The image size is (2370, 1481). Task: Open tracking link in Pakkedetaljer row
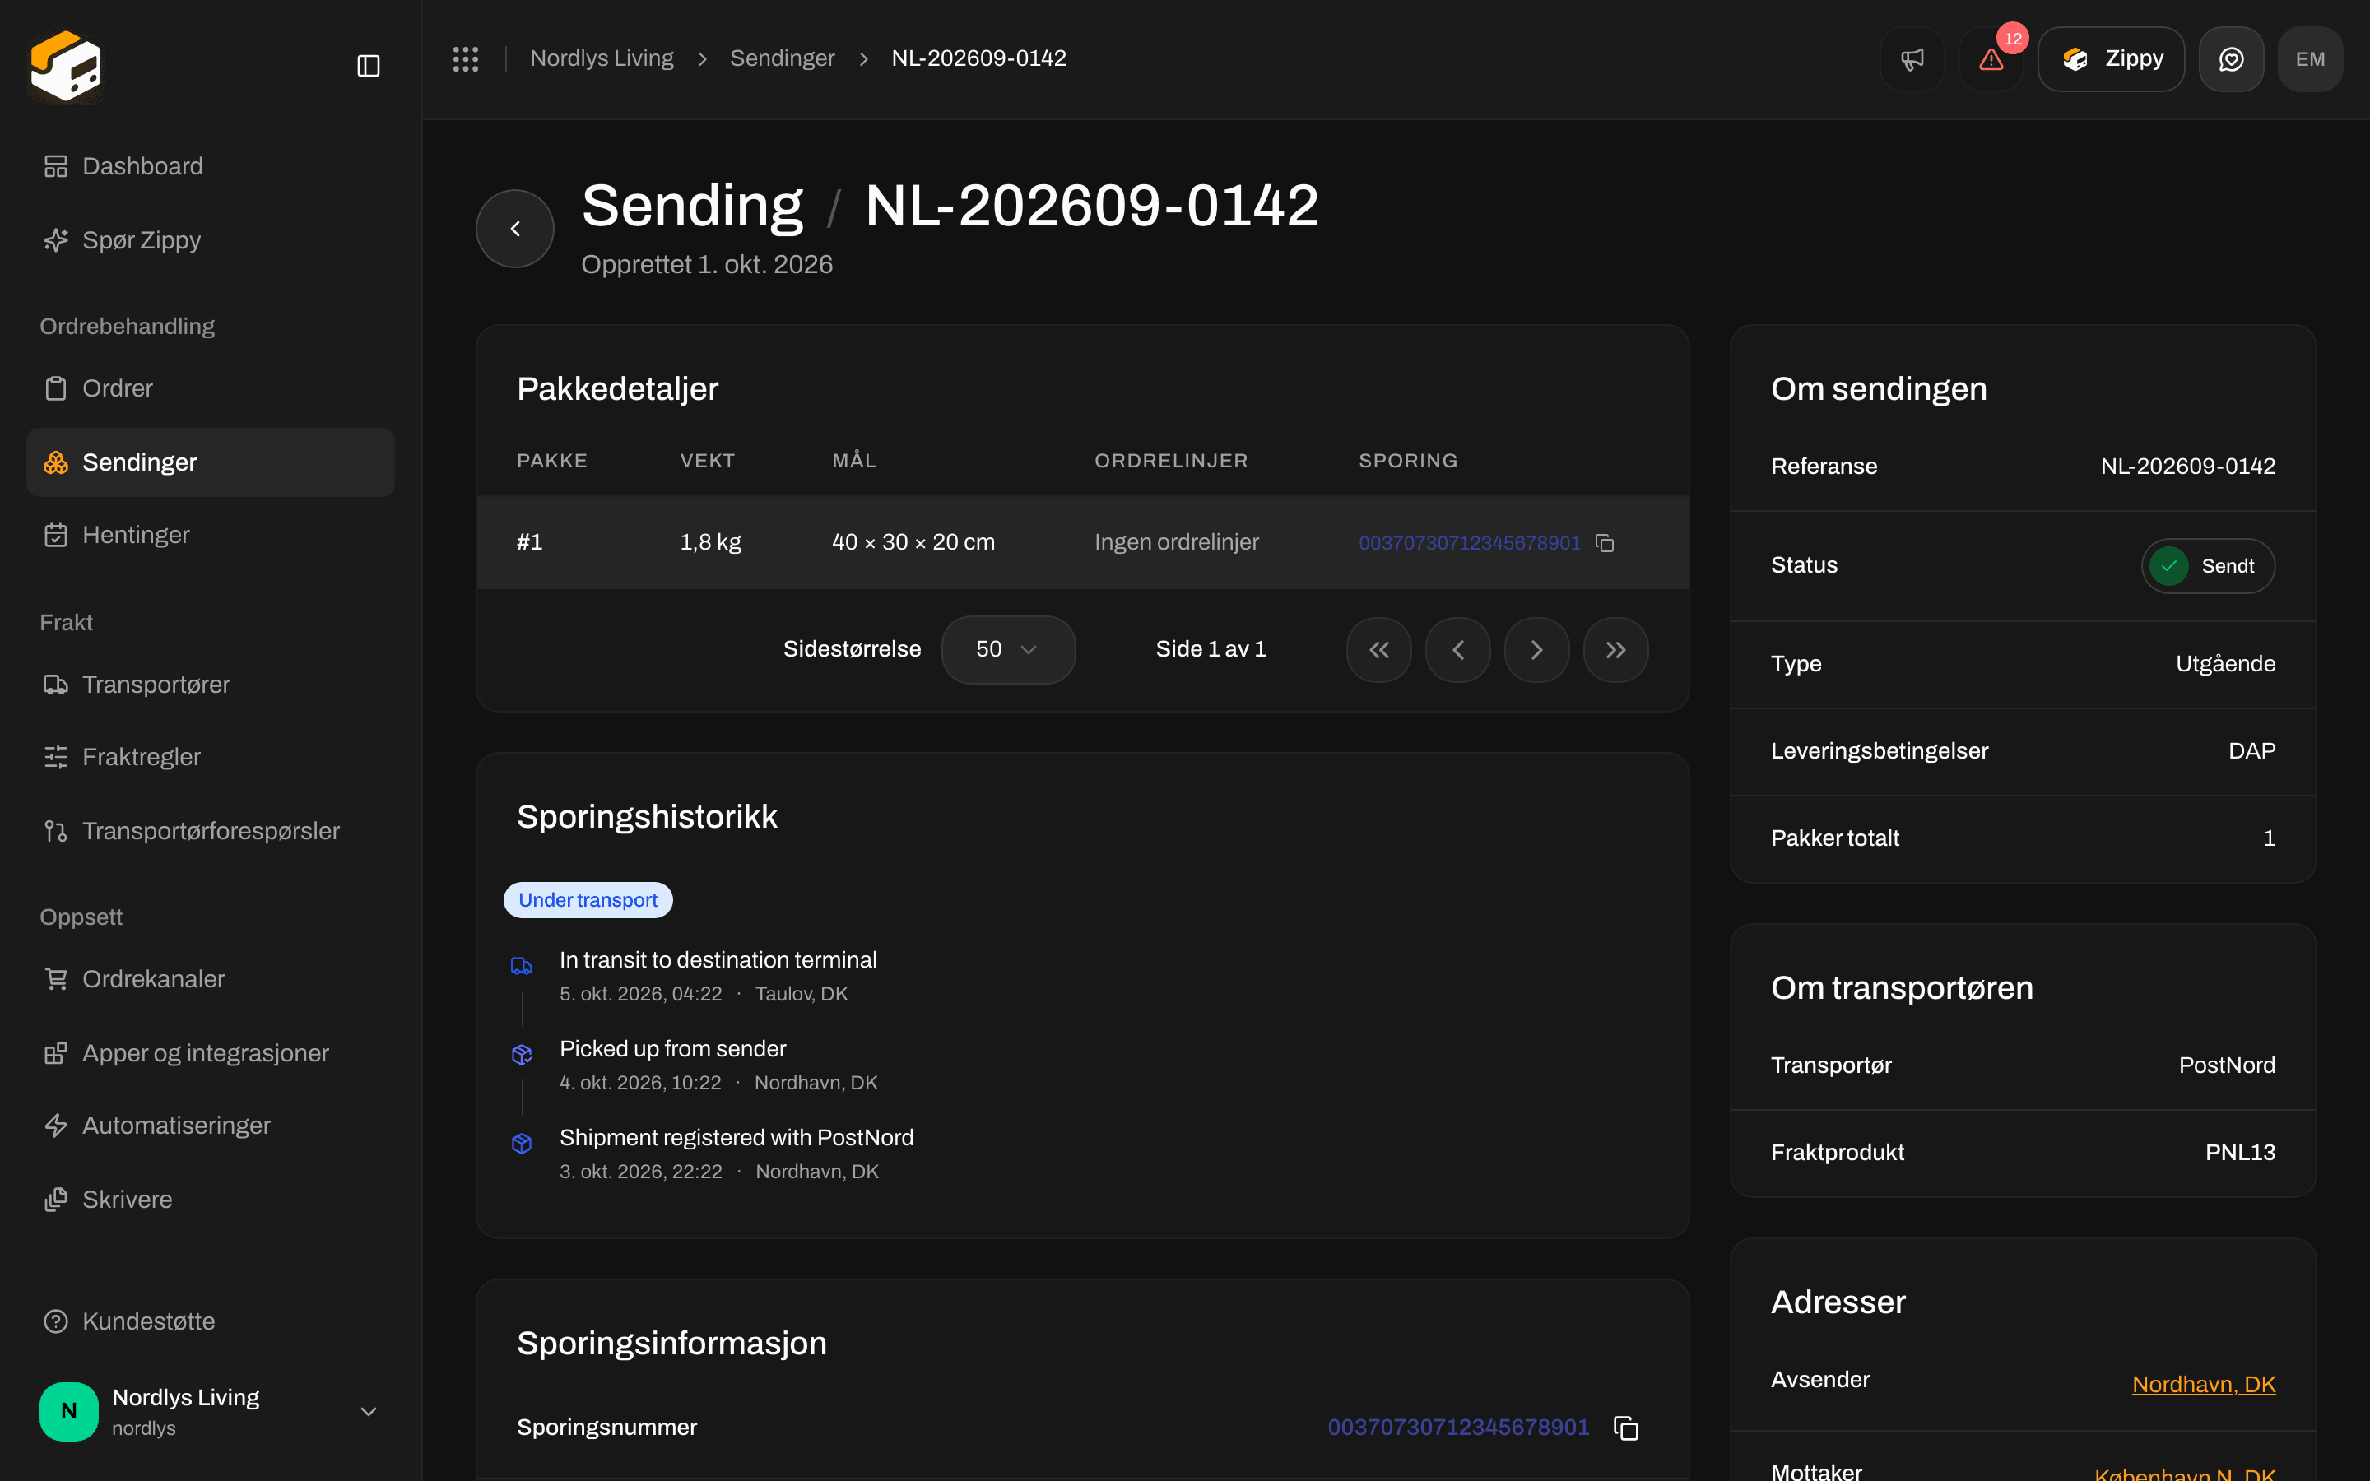pyautogui.click(x=1469, y=543)
